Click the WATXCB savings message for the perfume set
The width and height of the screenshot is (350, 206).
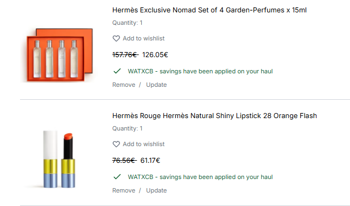pyautogui.click(x=200, y=71)
